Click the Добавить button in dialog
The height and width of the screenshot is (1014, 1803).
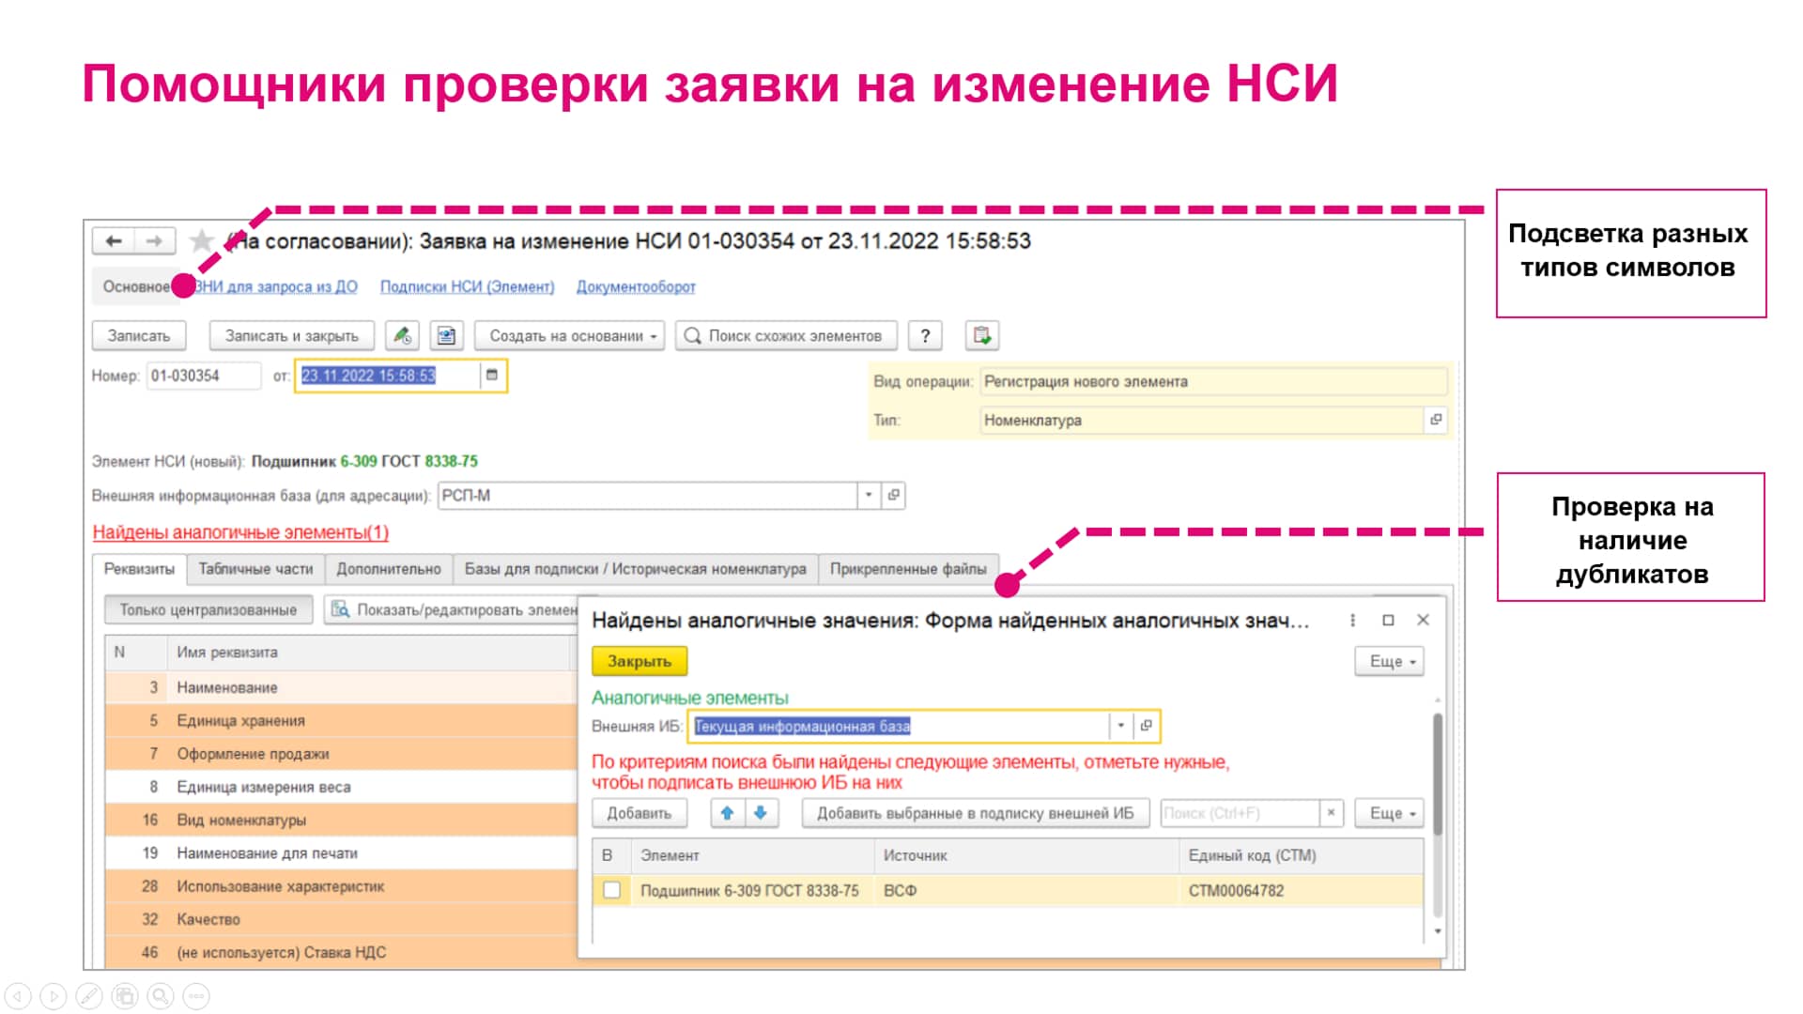pos(640,813)
